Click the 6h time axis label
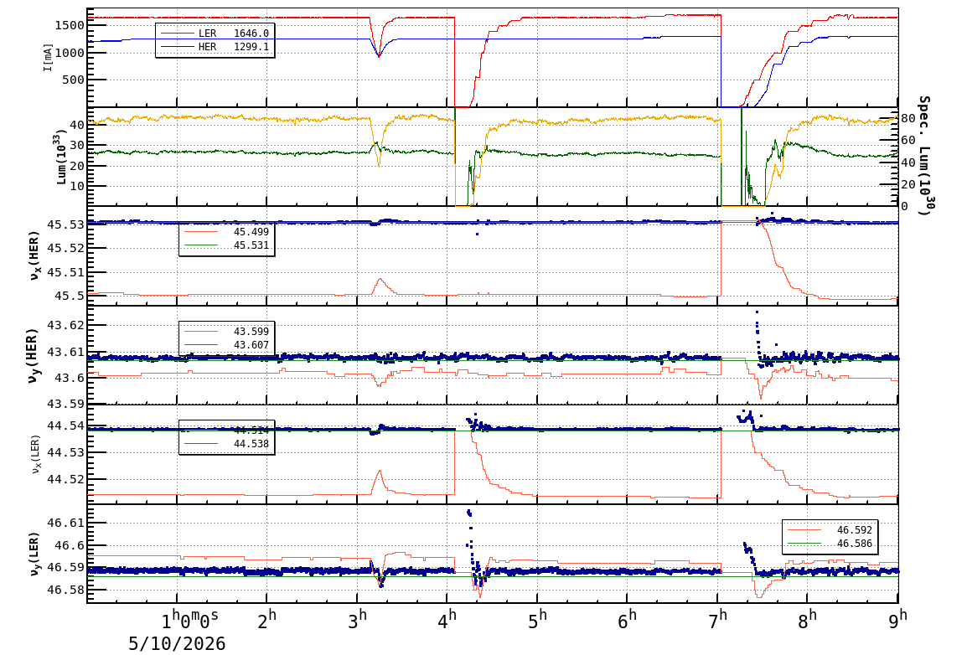 pos(627,619)
